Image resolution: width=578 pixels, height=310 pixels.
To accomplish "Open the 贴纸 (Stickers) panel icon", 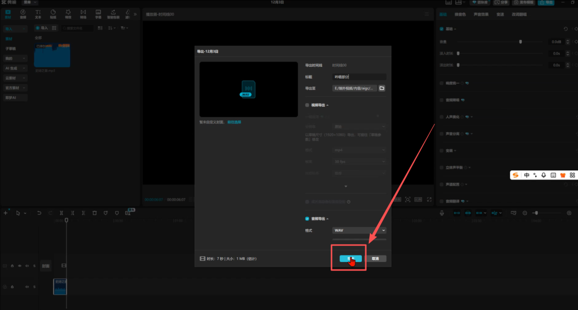I will tap(53, 14).
